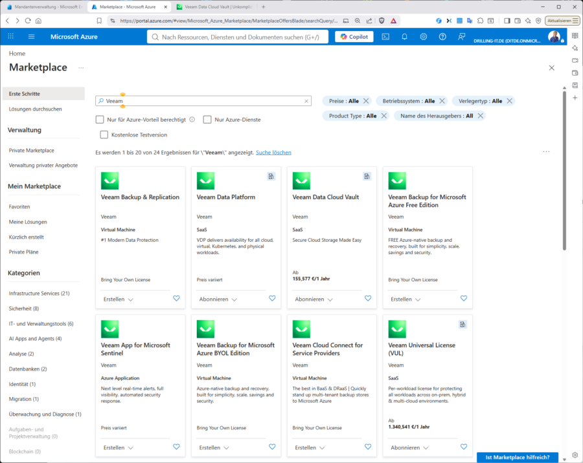The image size is (583, 463).
Task: Click private offer badge on Veeam Data Cloud Vault
Action: [x=367, y=177]
